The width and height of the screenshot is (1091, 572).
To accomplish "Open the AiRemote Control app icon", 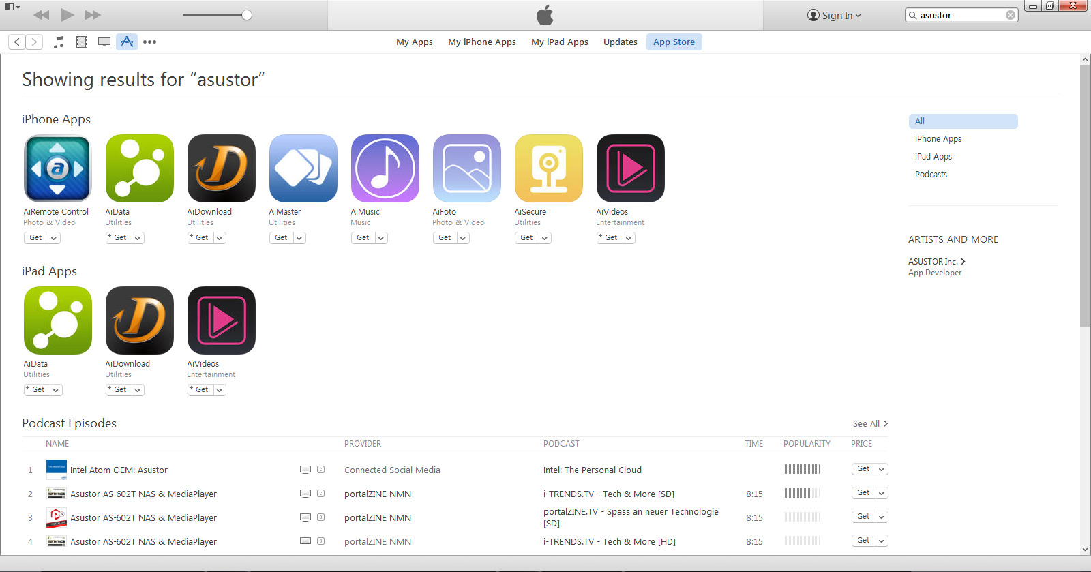I will pos(57,168).
